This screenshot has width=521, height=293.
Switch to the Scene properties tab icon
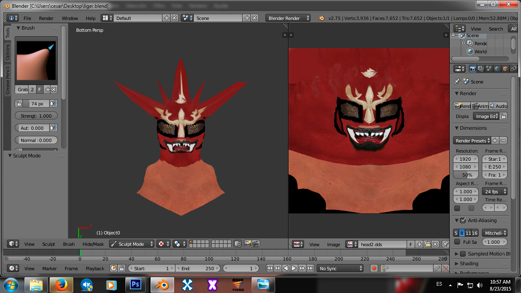pyautogui.click(x=489, y=69)
